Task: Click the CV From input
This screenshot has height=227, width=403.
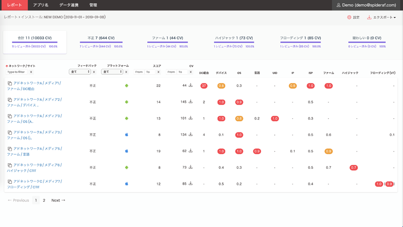Action: (171, 72)
